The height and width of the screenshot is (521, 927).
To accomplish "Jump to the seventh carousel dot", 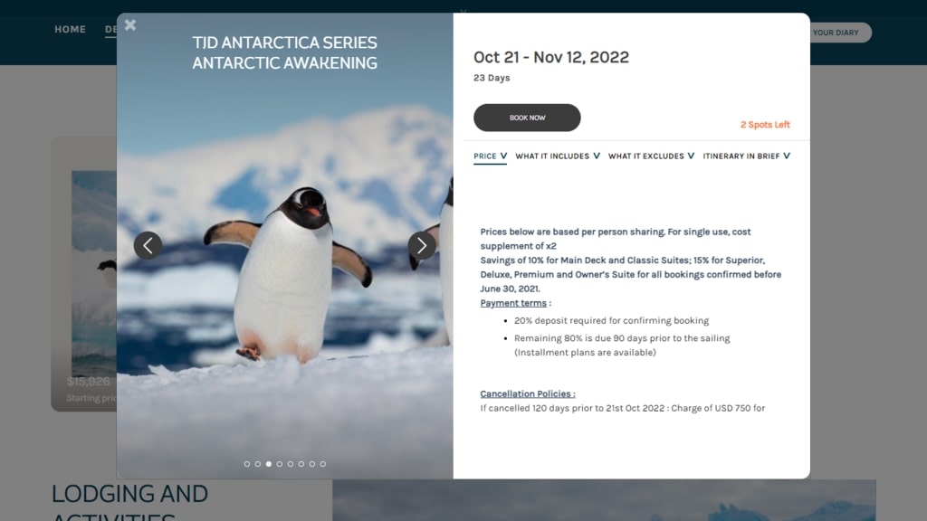I will pyautogui.click(x=312, y=464).
